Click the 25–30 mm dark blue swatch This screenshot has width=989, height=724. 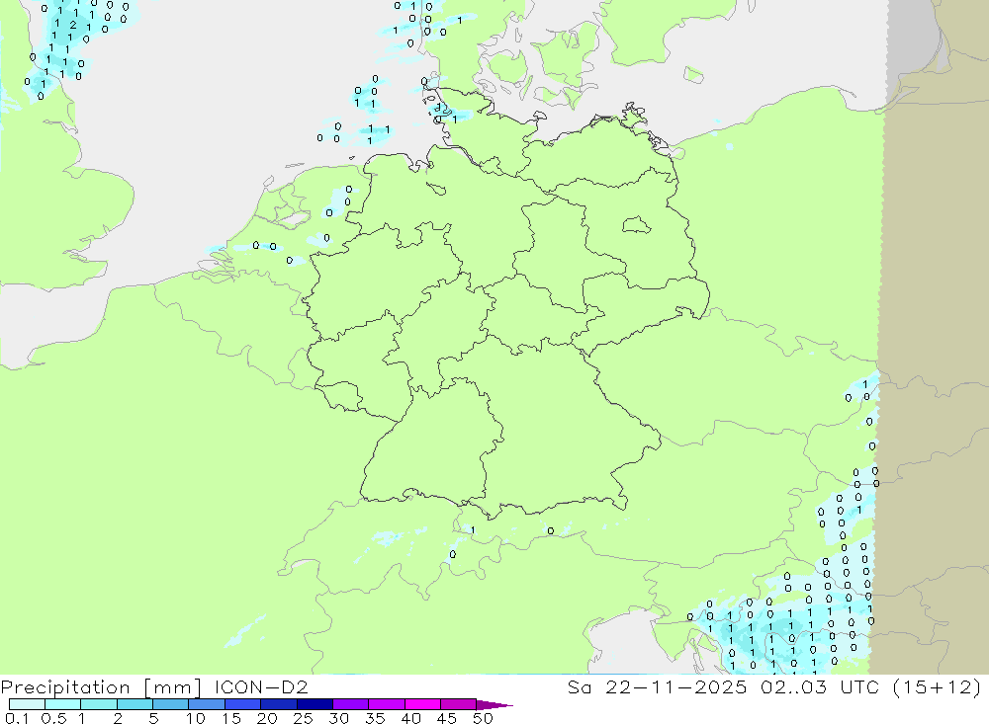315,704
